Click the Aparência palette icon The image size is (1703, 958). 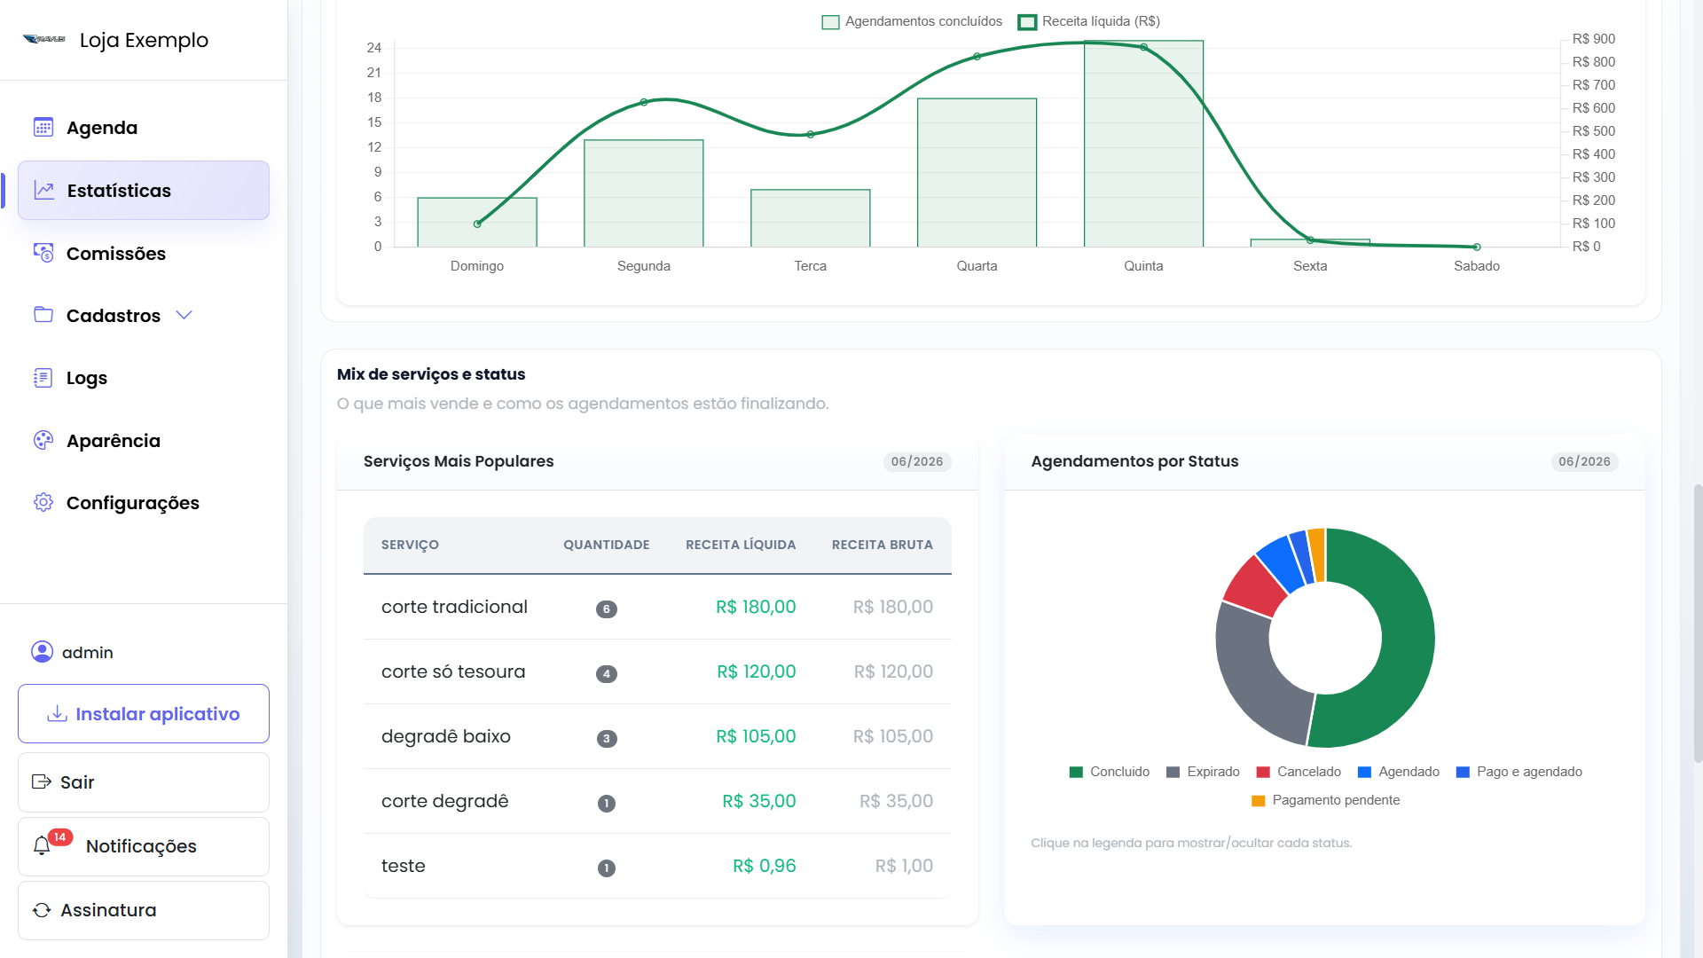[x=43, y=440]
